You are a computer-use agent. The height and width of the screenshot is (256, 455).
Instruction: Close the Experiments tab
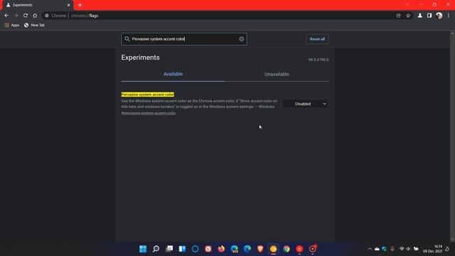click(69, 5)
